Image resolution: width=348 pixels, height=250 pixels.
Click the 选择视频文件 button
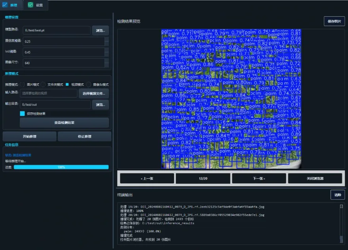pos(94,94)
